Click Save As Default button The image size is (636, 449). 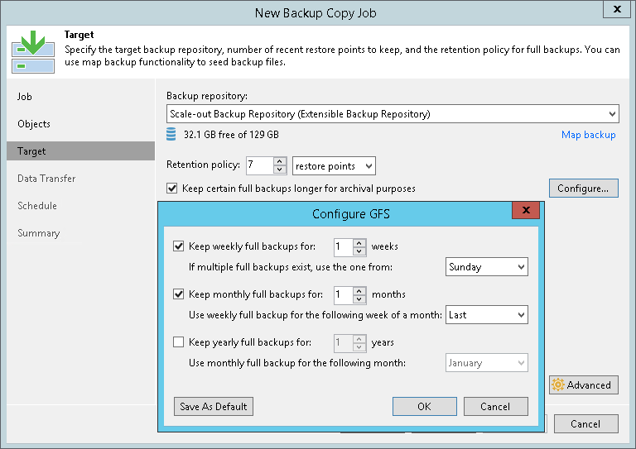214,407
